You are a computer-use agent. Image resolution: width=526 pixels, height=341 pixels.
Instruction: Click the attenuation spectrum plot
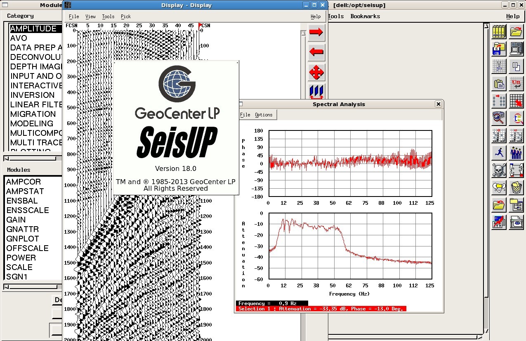pyautogui.click(x=350, y=246)
